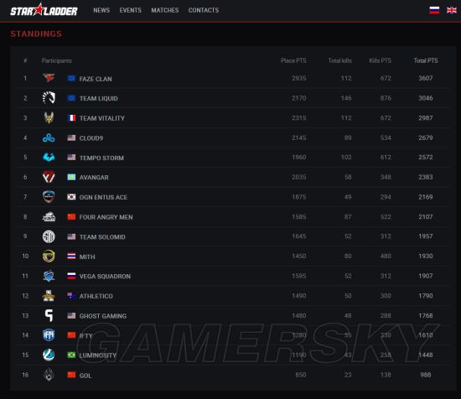Click the StarLadder logo
Screen dimensions: 461x399
point(44,10)
